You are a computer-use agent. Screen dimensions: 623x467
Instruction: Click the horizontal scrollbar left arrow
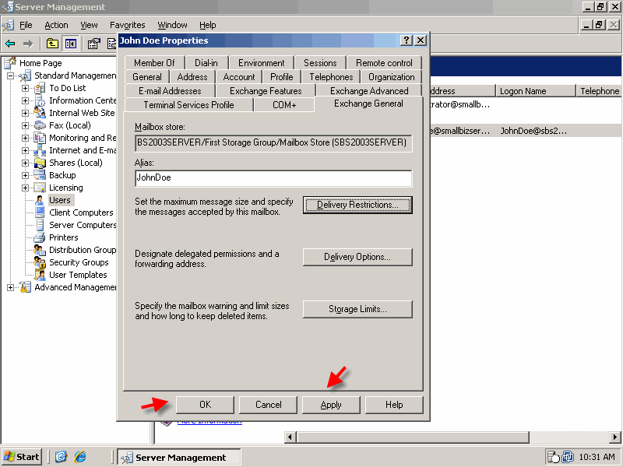(290, 437)
